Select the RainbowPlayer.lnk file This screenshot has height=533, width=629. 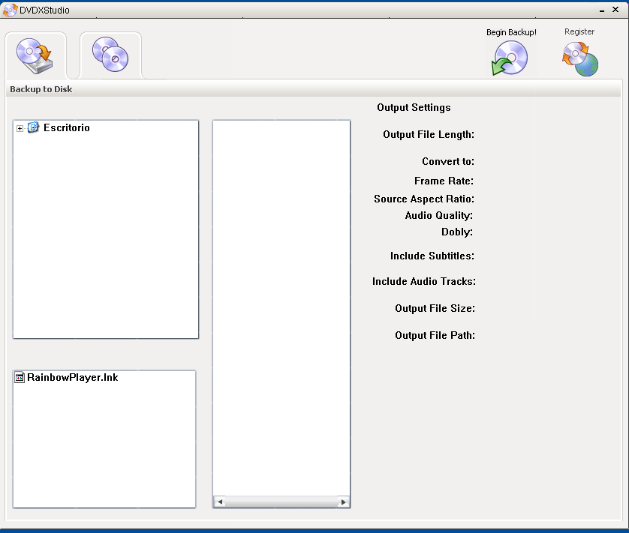73,378
